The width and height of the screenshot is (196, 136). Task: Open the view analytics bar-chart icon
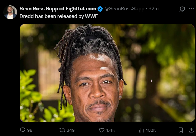click(x=141, y=130)
